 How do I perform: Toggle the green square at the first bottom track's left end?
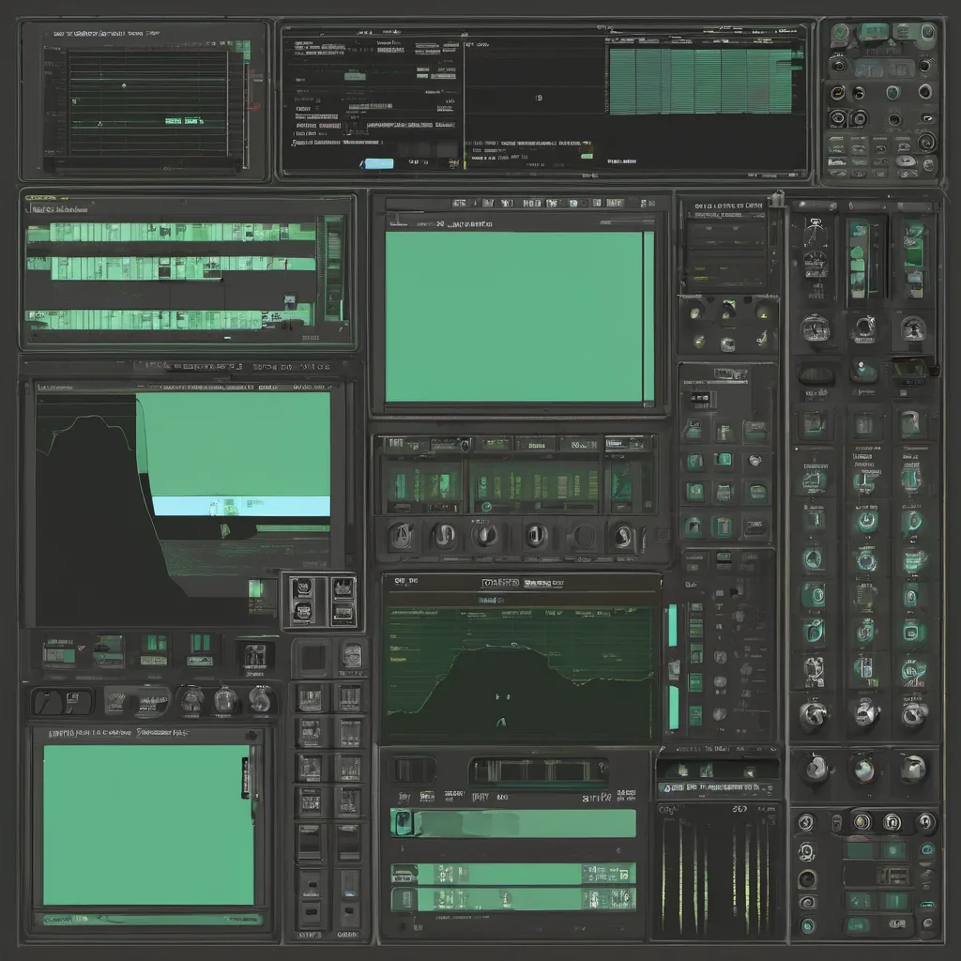pos(404,823)
